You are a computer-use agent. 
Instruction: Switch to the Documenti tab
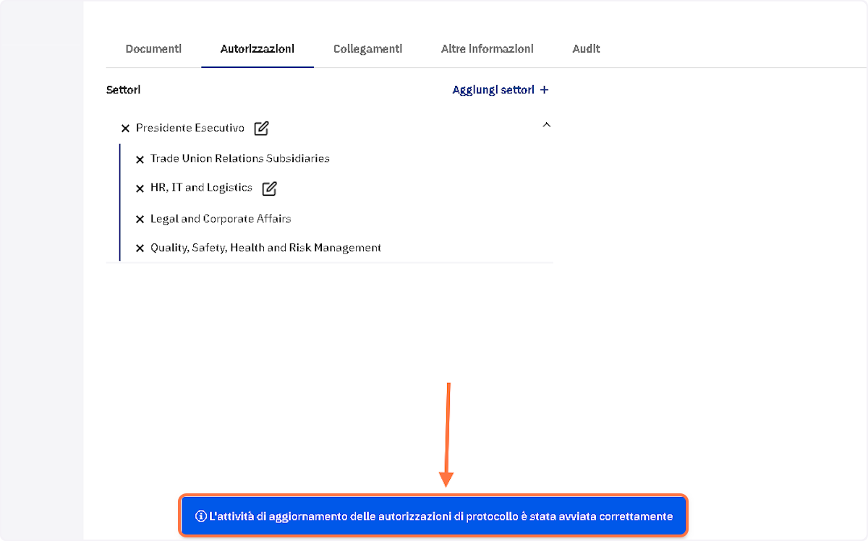pyautogui.click(x=153, y=49)
